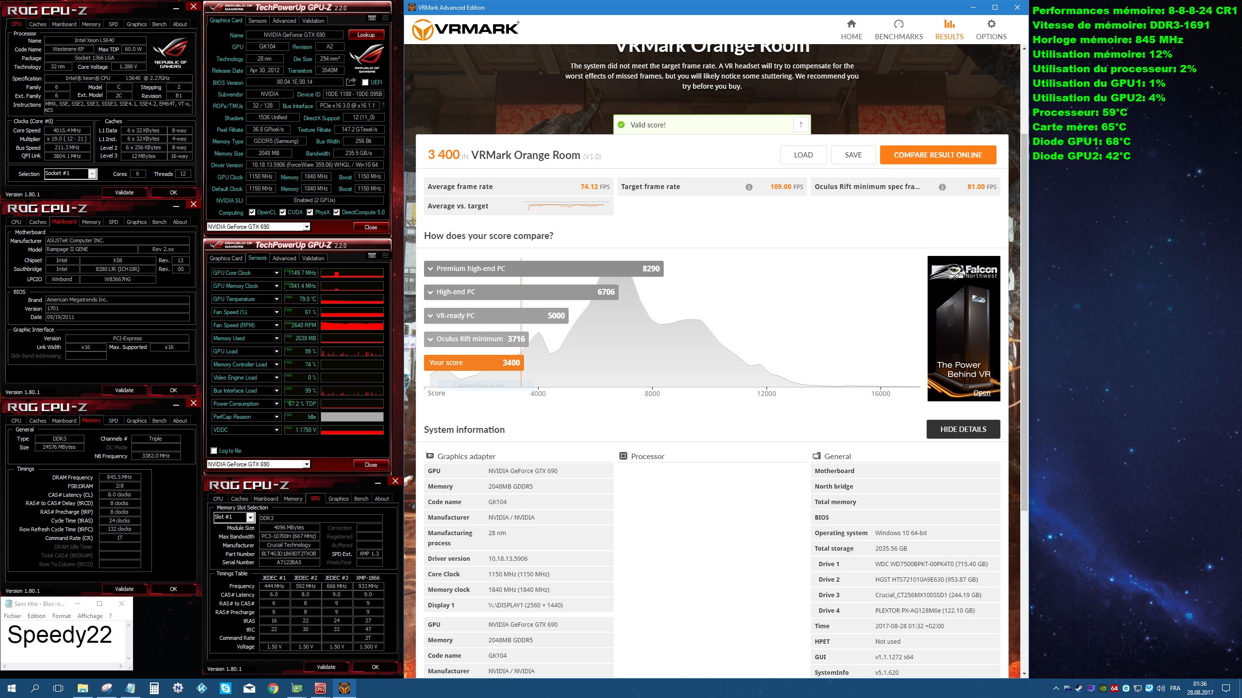Screen dimensions: 1242x698
Task: Open the VRMark BENCHMARKS section
Action: (x=899, y=30)
